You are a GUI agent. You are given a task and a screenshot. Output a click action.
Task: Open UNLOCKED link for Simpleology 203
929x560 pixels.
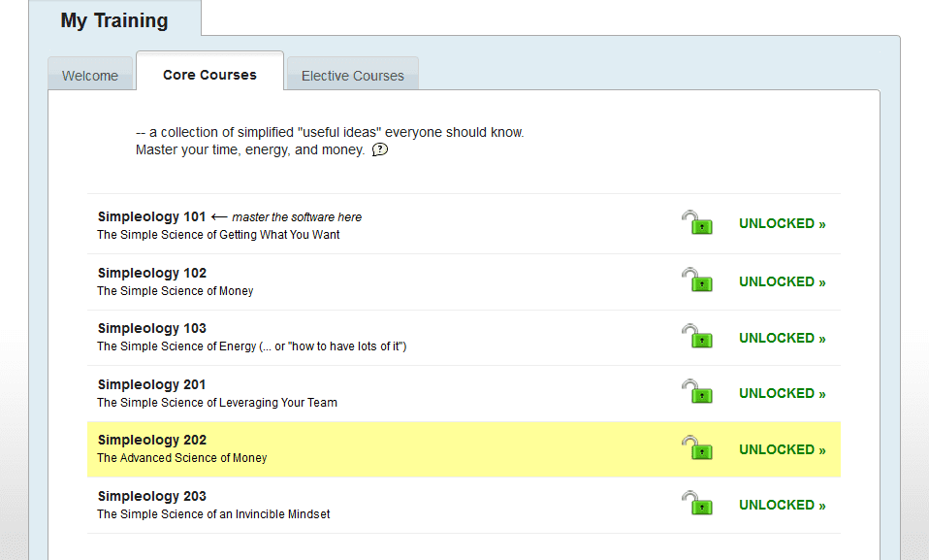[x=782, y=505]
